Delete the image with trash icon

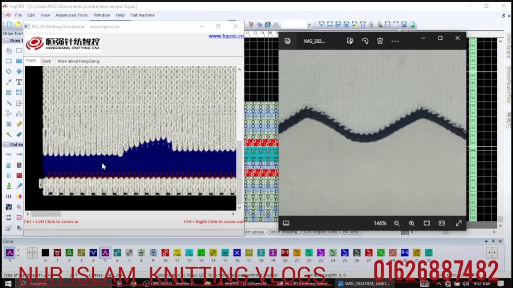pyautogui.click(x=380, y=41)
